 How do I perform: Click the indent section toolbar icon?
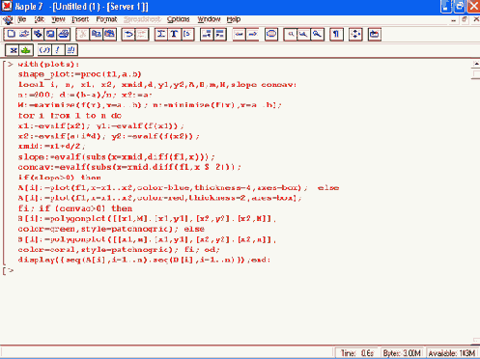pos(220,34)
